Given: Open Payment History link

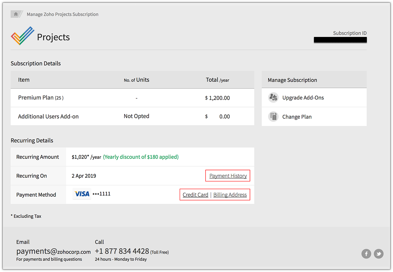Looking at the screenshot, I should click(x=228, y=176).
